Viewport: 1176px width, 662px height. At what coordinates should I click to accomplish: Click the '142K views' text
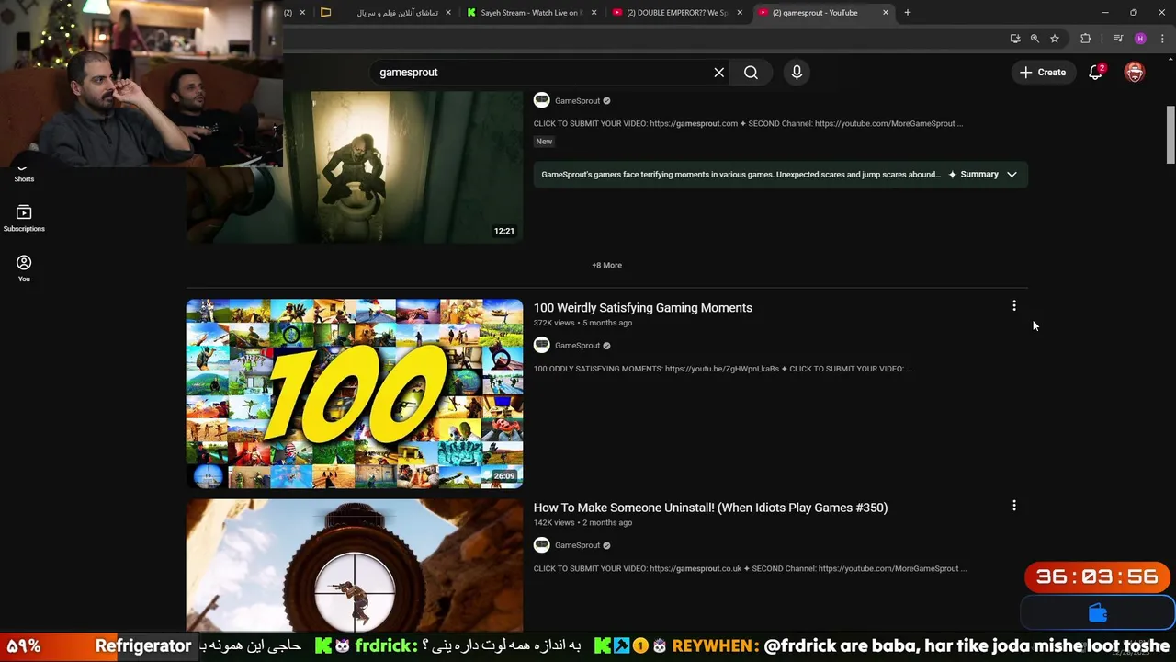click(x=554, y=523)
